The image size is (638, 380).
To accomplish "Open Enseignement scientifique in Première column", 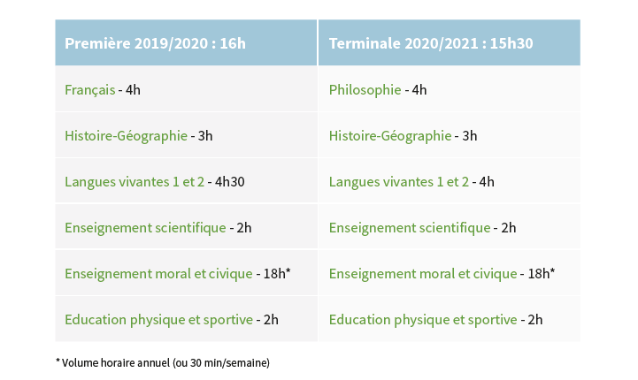I will [x=145, y=228].
